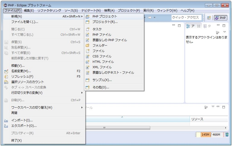
Task: Click the horizontal scrollbar thumb
Action: pyautogui.click(x=118, y=128)
